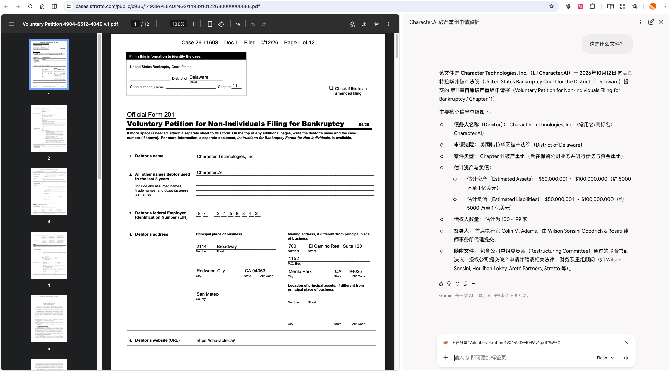
Task: Rotate the PDF counterclockwise
Action: click(x=221, y=24)
